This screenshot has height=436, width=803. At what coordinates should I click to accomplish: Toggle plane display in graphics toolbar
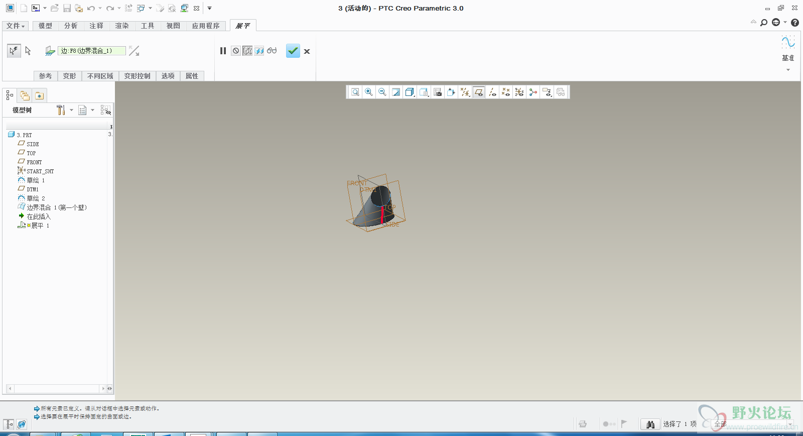479,92
